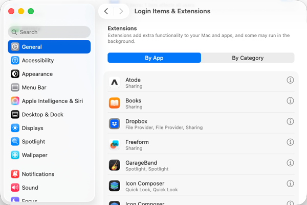The image size is (307, 205).
Task: Click the Dropbox app icon
Action: pyautogui.click(x=115, y=124)
